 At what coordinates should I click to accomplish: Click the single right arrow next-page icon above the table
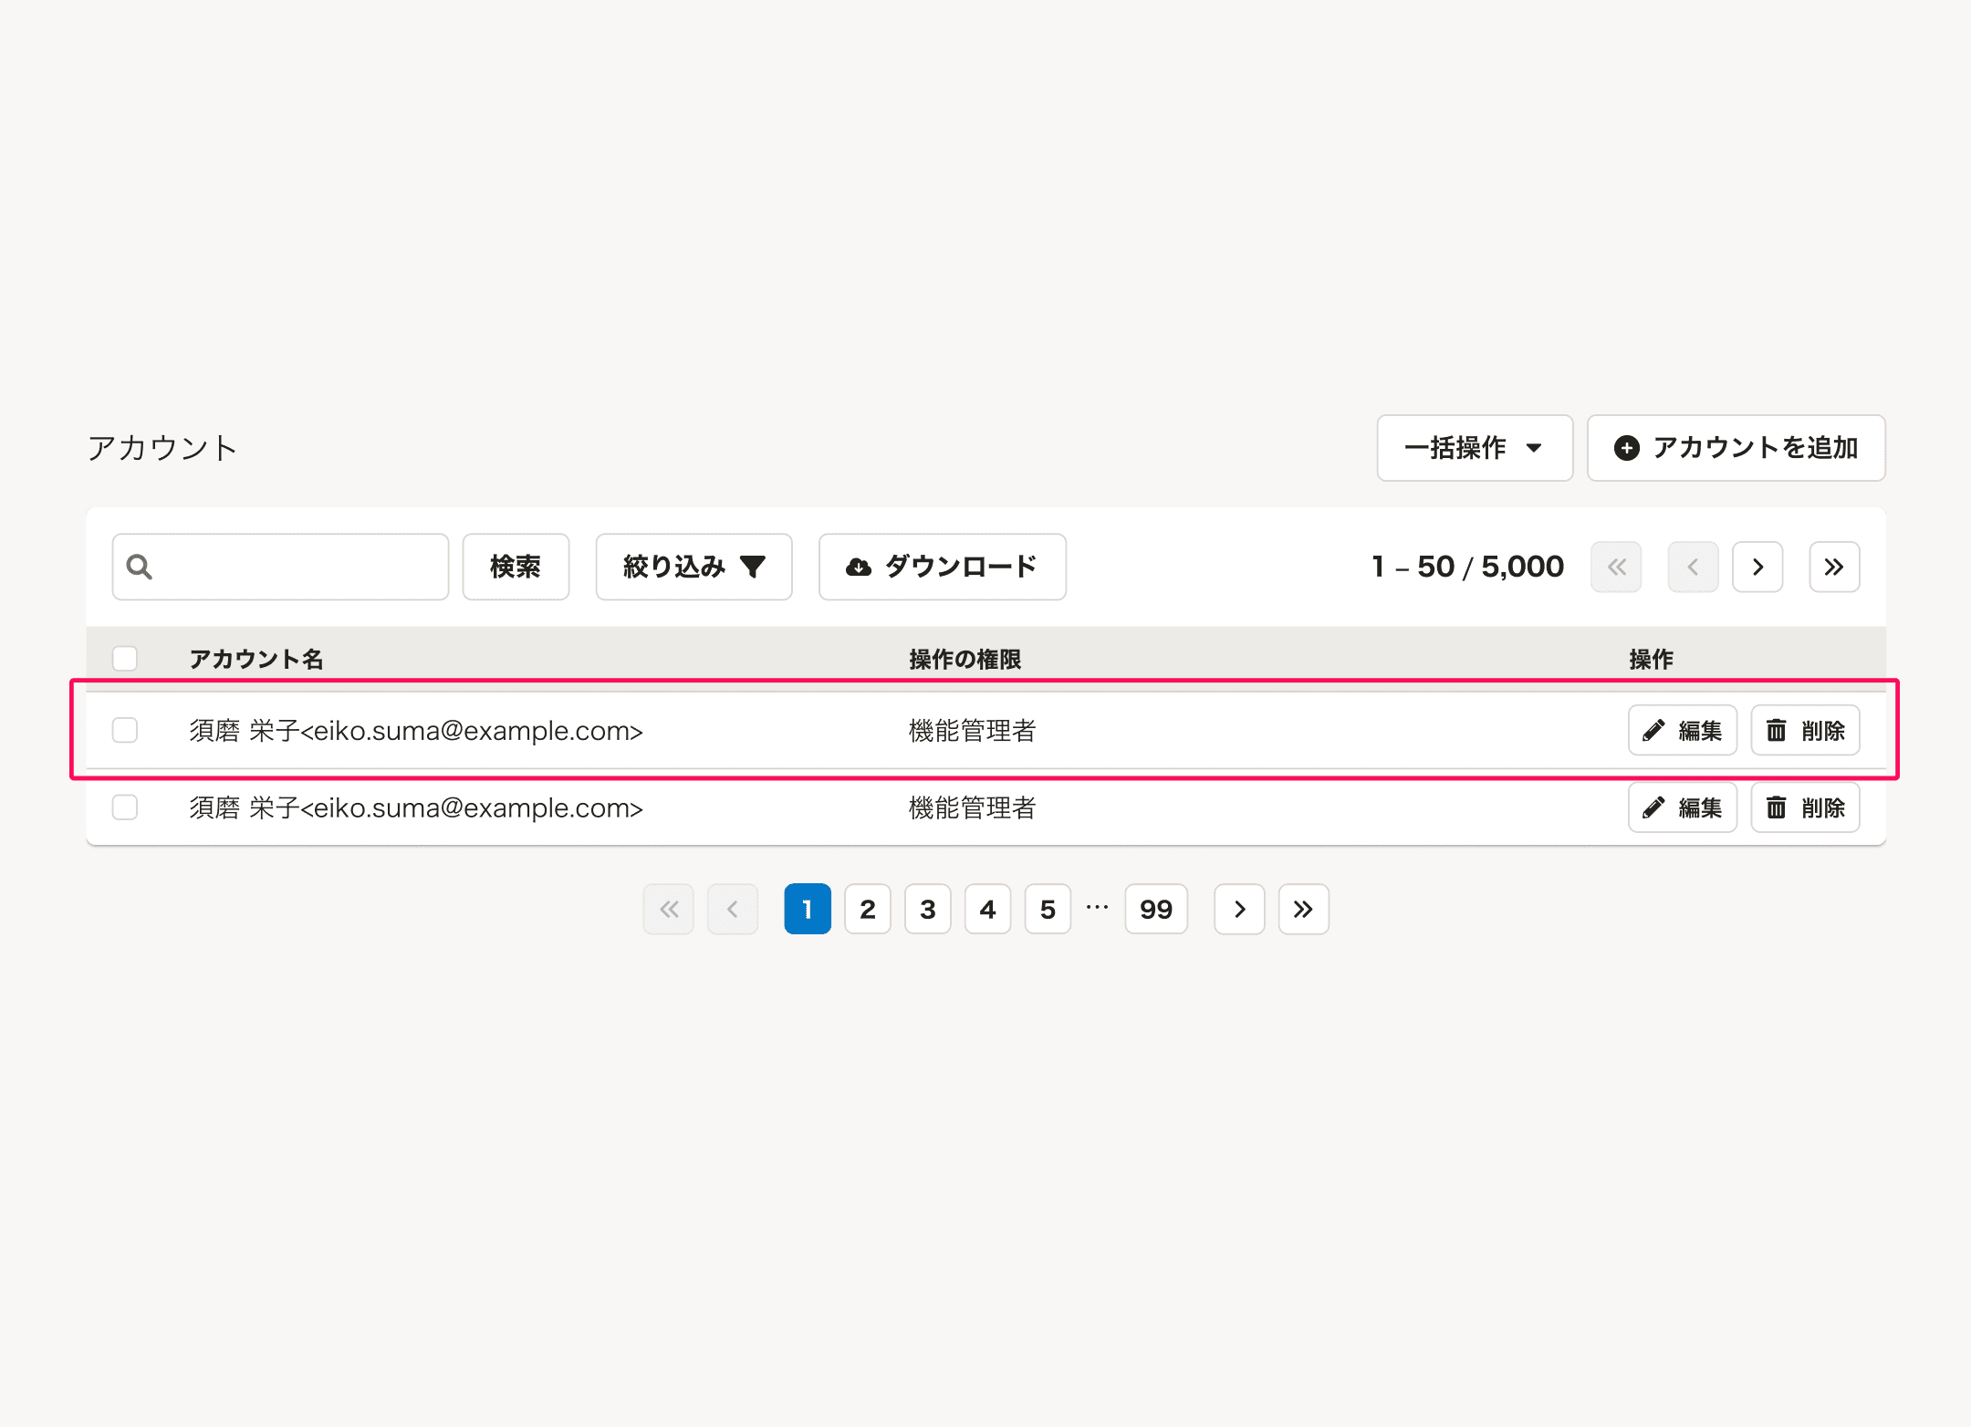click(1757, 567)
